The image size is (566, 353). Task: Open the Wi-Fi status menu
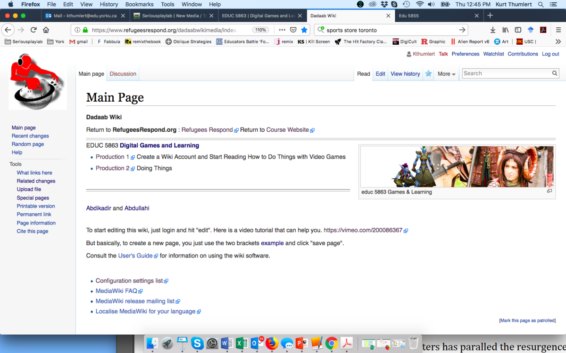[419, 4]
